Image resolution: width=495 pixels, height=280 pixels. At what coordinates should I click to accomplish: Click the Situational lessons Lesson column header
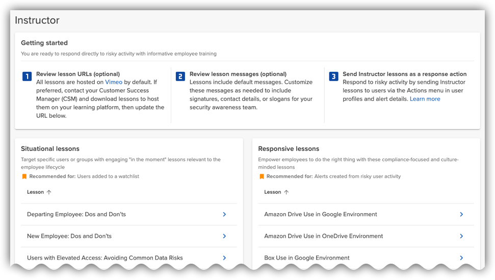[x=35, y=192]
